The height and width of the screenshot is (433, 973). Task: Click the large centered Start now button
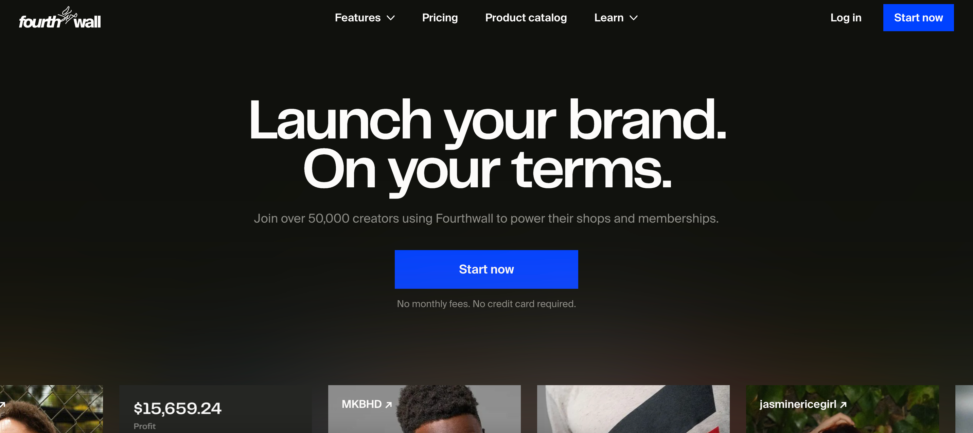point(486,269)
